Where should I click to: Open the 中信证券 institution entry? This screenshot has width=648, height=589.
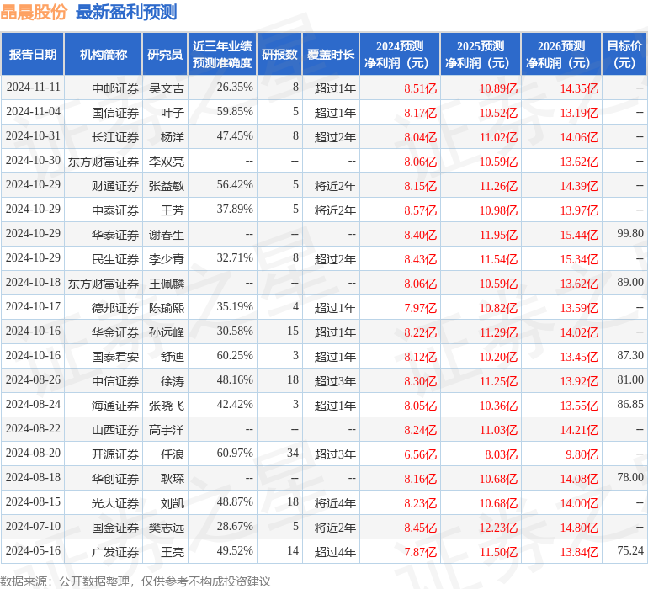pos(115,381)
